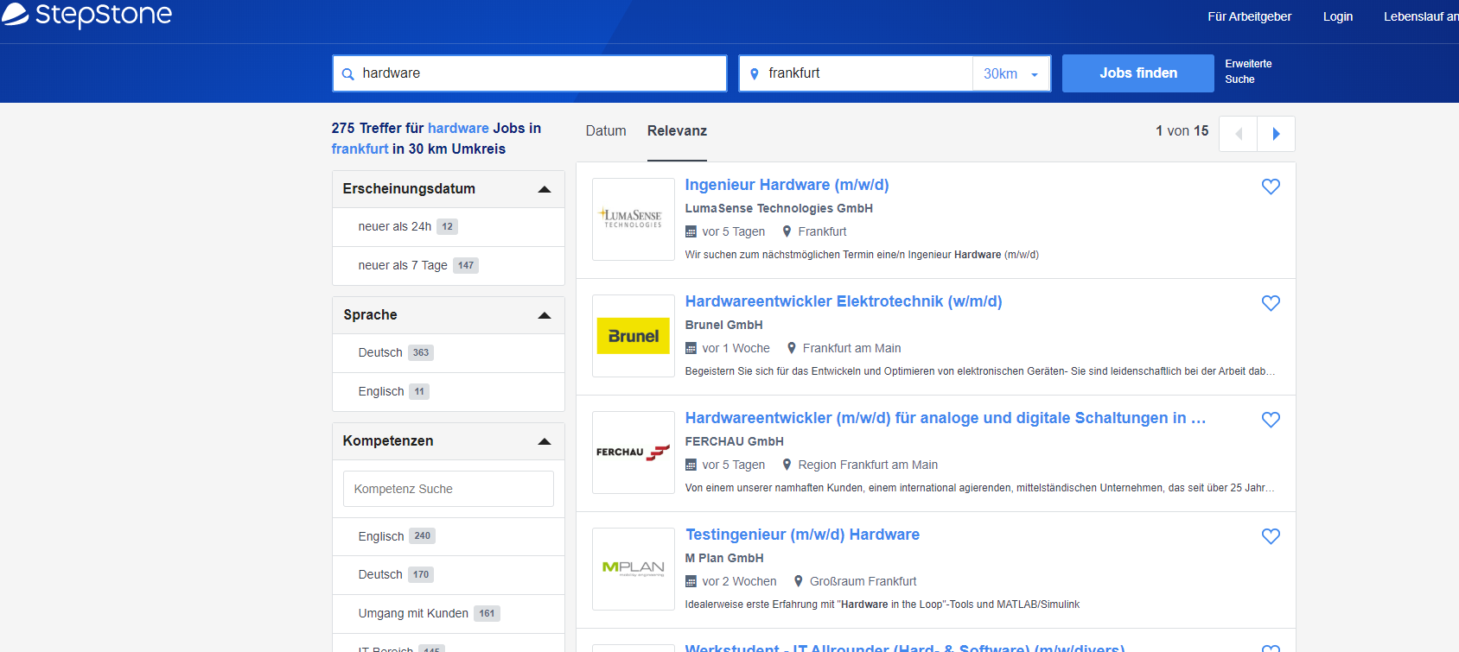Click 'FERCHAU GmbH' company name
The image size is (1459, 652).
(x=734, y=441)
